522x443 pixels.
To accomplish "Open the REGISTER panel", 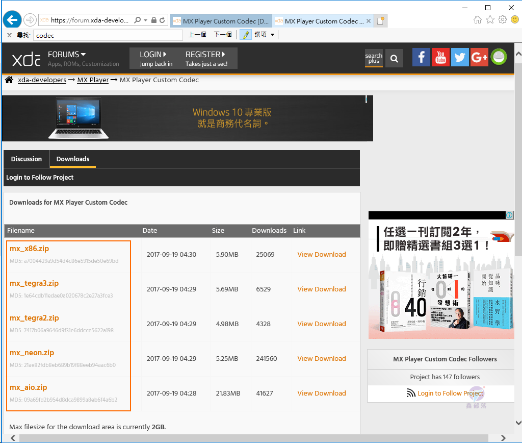I will [x=206, y=58].
